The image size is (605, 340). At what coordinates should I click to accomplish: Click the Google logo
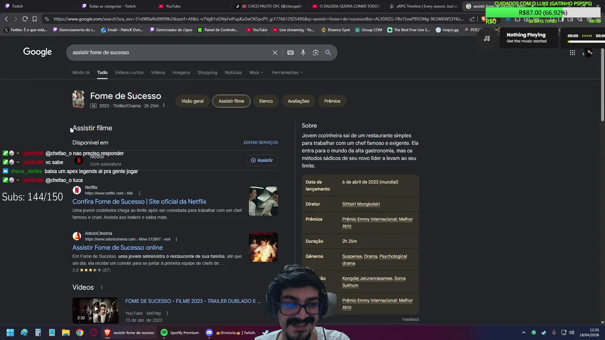[37, 52]
